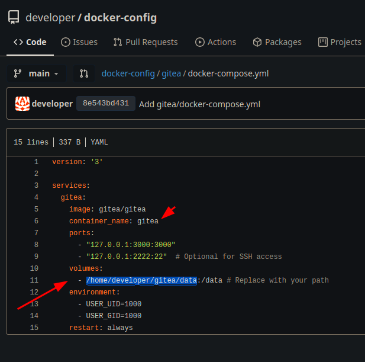
Task: Click highlighted /home/developer/gitea/data path
Action: click(x=141, y=280)
